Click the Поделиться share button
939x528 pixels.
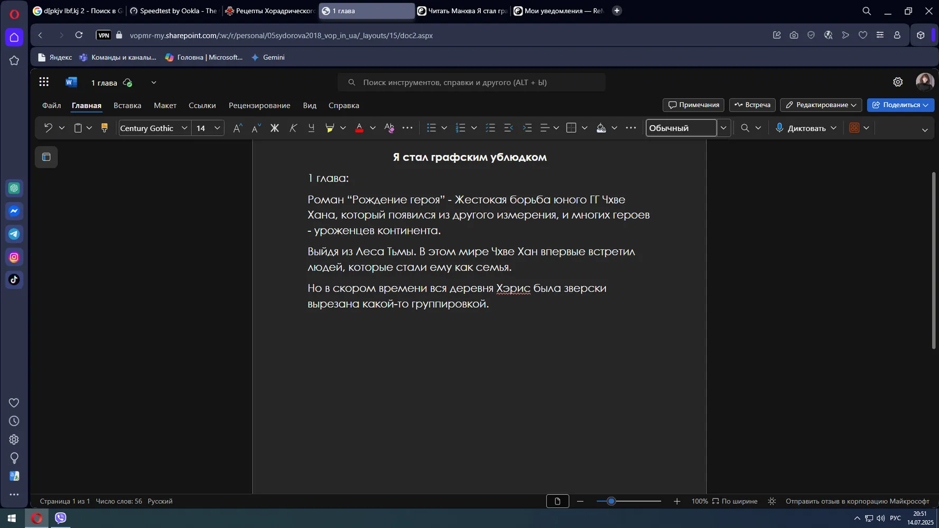(900, 105)
